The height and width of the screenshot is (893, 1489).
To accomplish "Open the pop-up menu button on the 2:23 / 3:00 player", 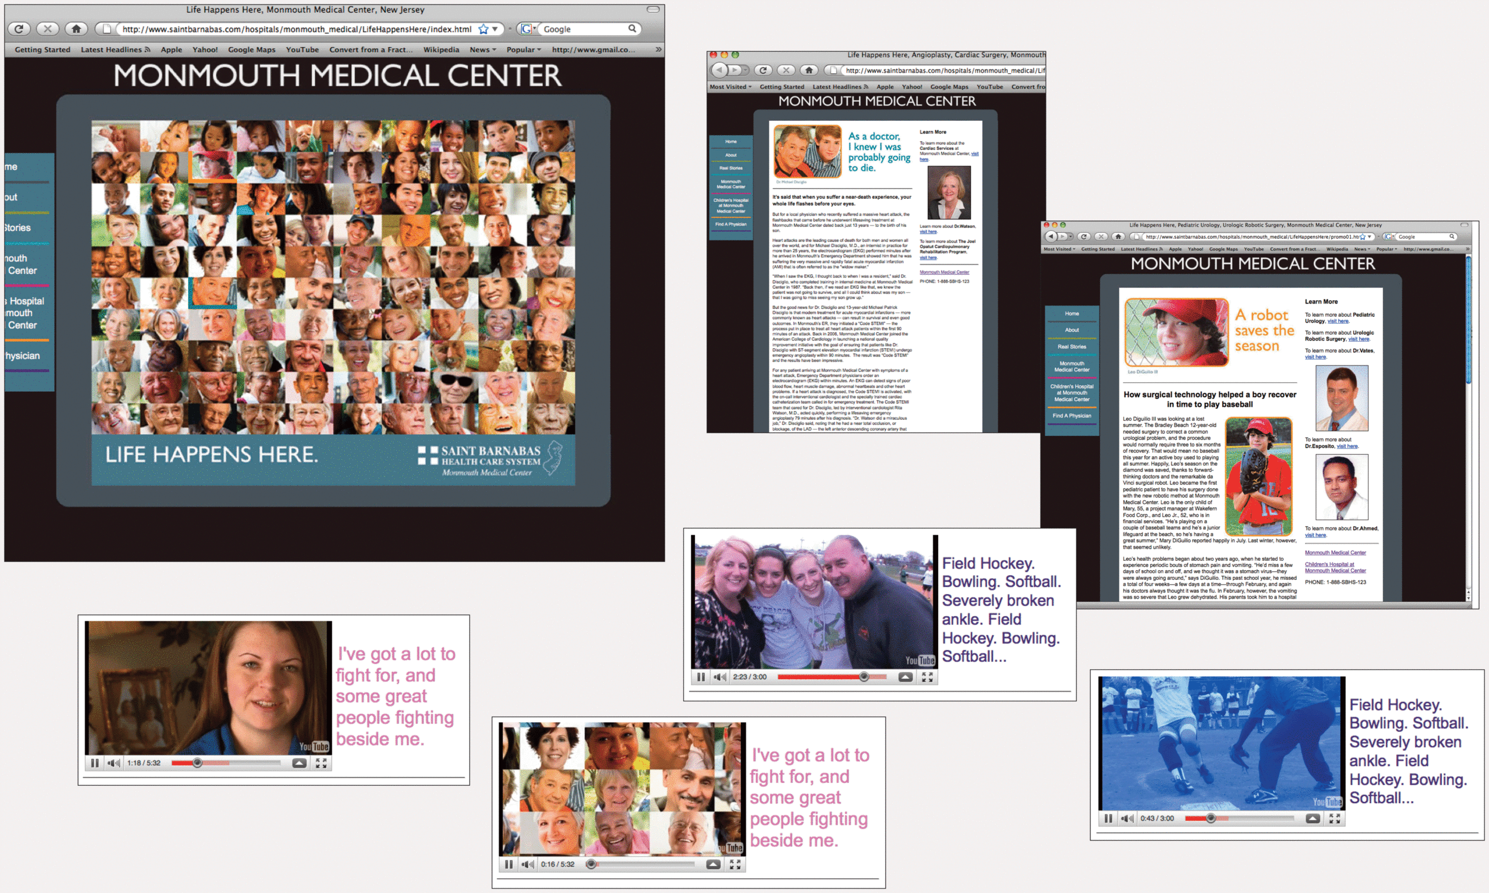I will click(905, 677).
